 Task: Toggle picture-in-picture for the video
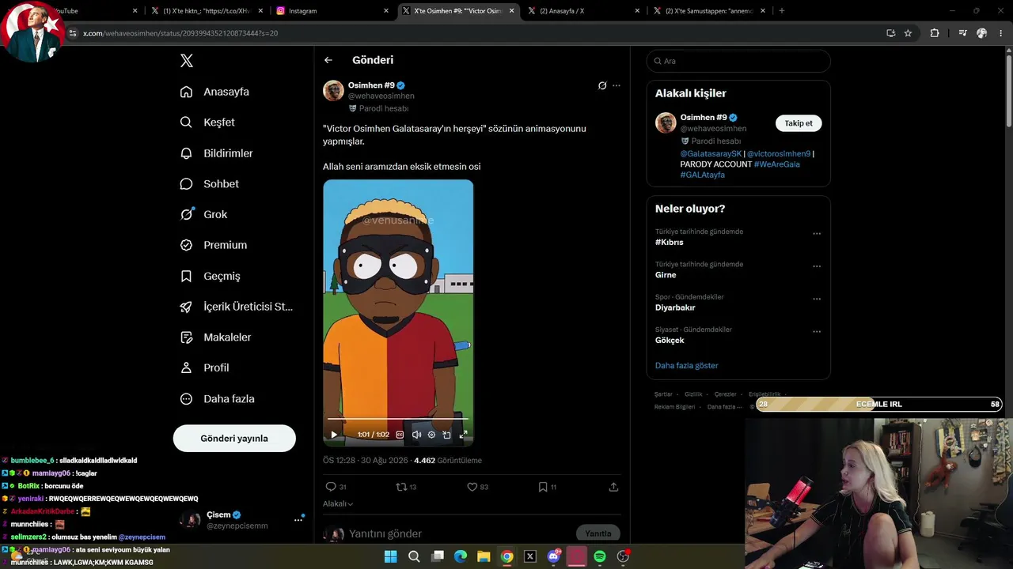[447, 435]
